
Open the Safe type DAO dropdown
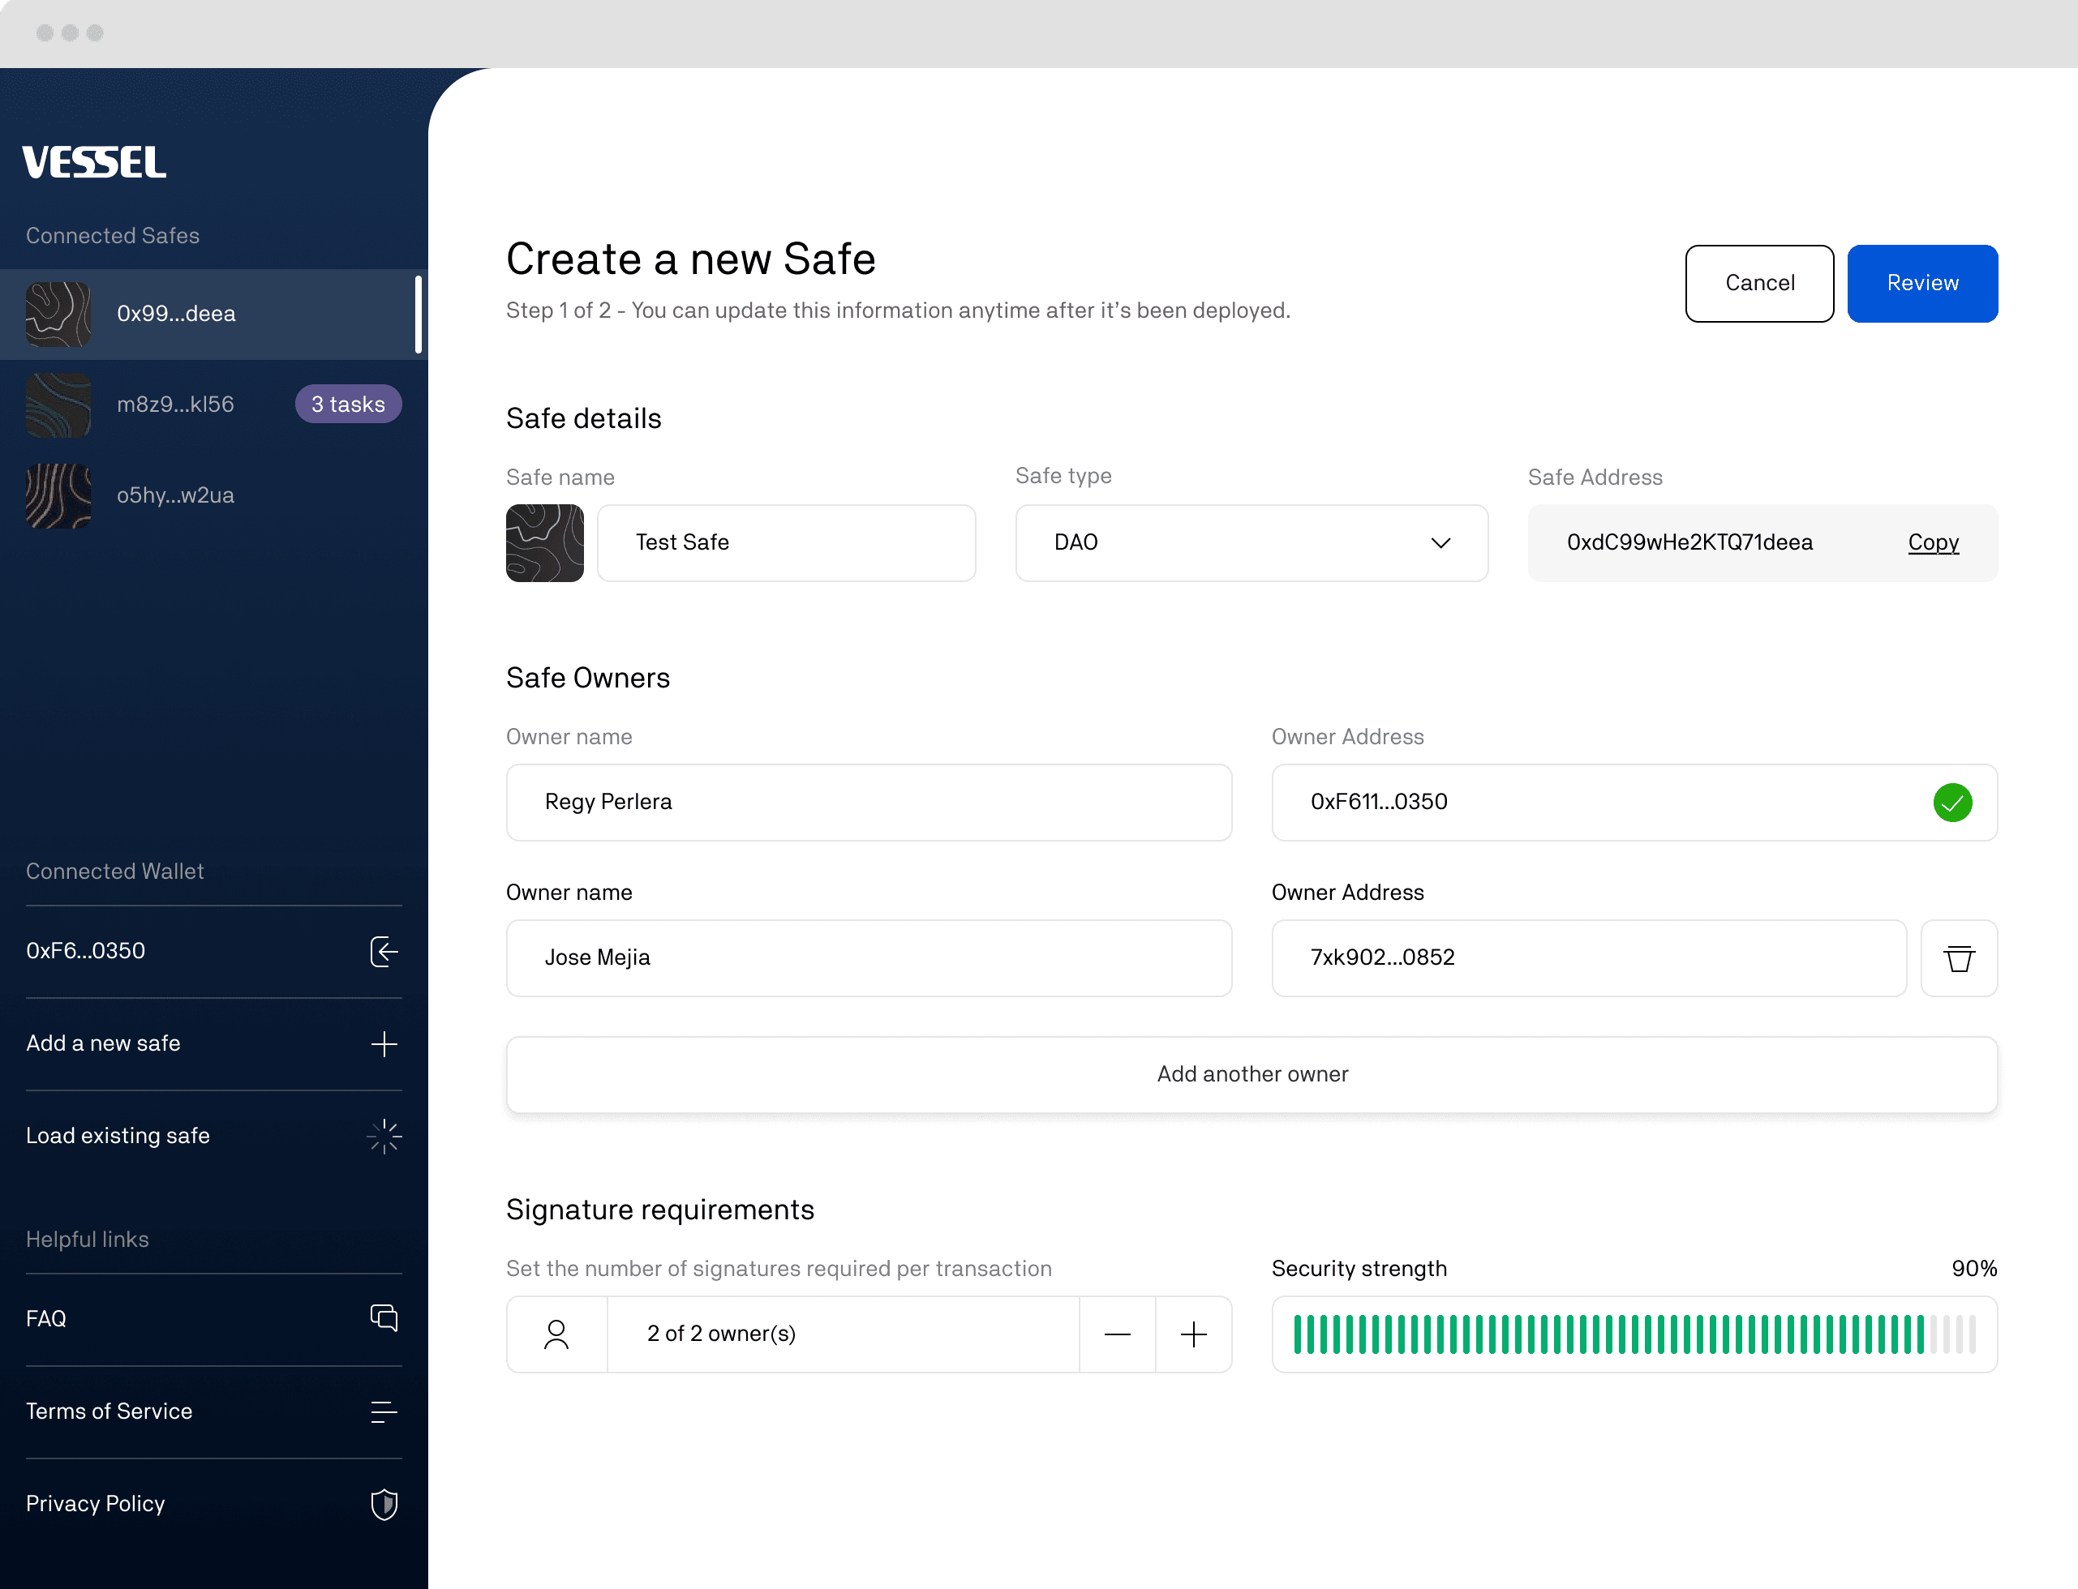[x=1440, y=543]
